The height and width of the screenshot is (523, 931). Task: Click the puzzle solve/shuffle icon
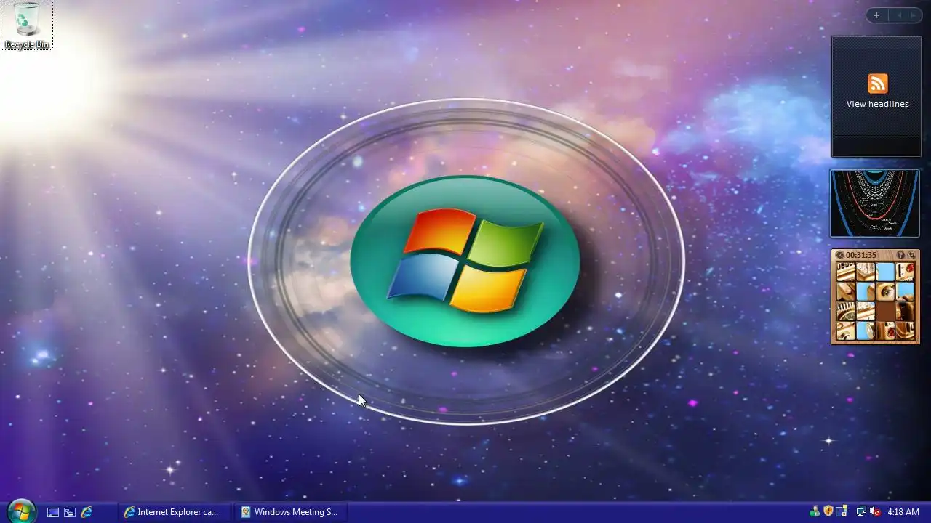tap(911, 255)
